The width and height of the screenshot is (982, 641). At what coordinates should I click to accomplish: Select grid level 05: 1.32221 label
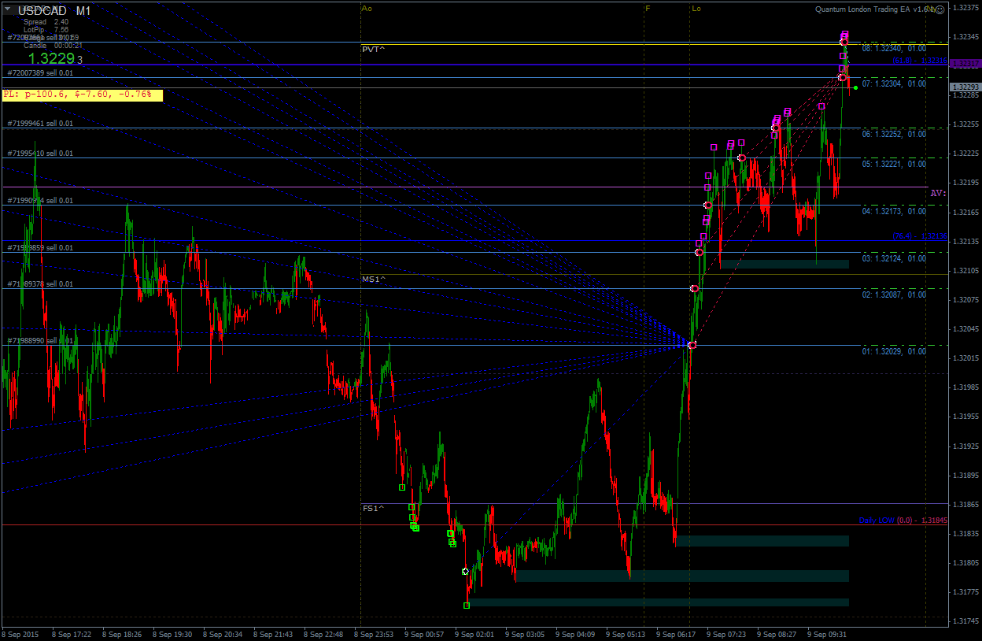(894, 164)
